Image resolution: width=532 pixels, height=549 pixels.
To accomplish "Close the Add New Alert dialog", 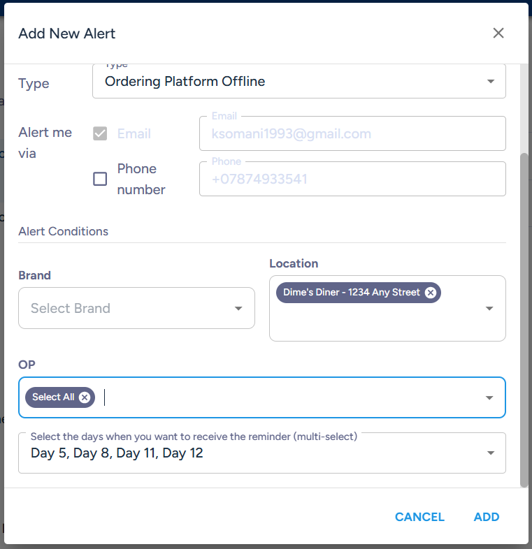I will 498,34.
